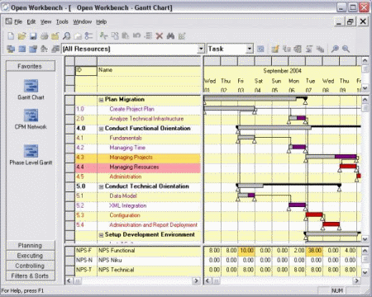Click the sparkle-folder icon after the Task combo
This screenshot has width=372, height=297.
[x=275, y=49]
